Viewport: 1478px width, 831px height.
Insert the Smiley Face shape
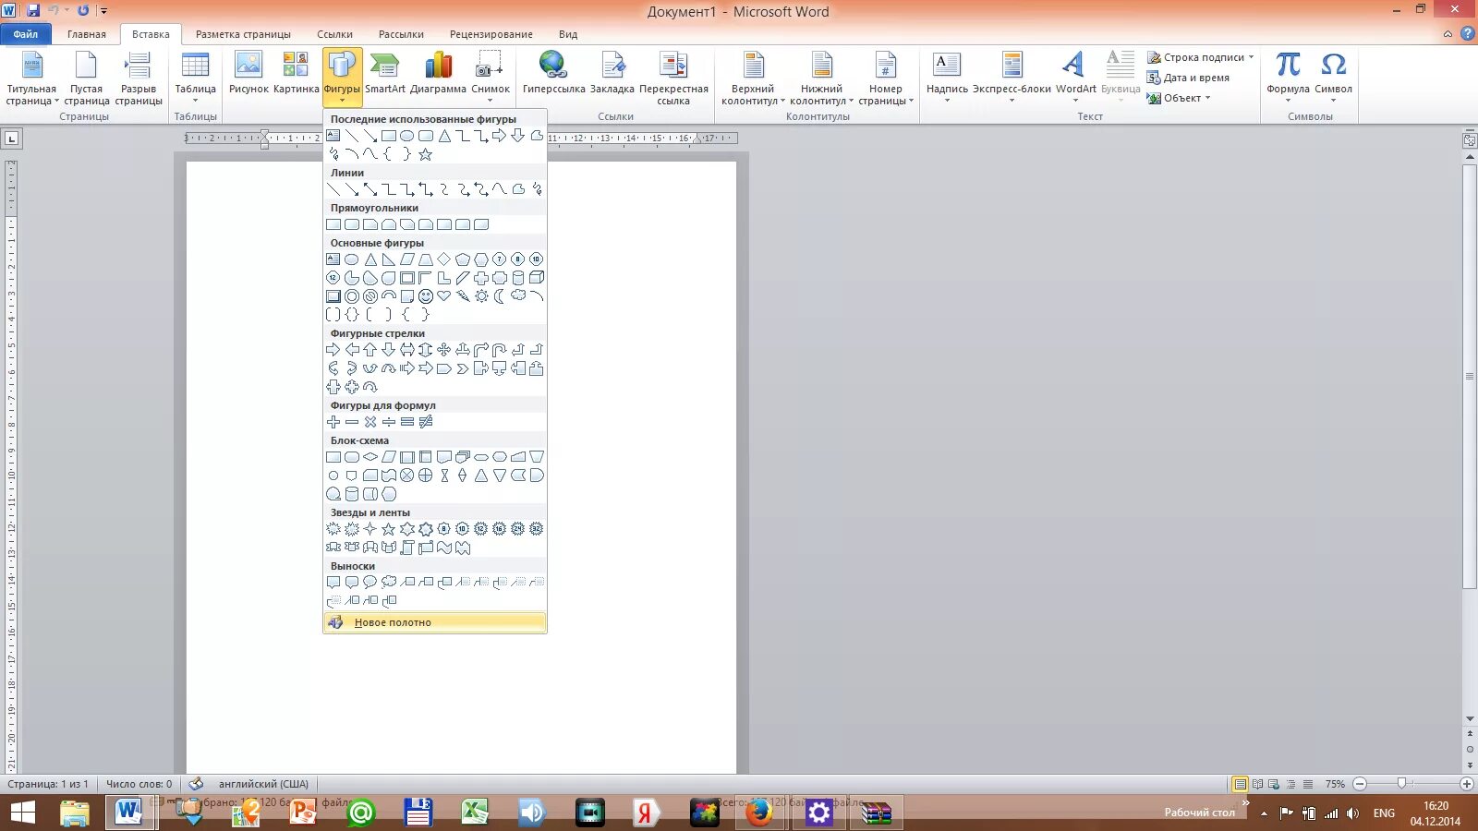426,296
